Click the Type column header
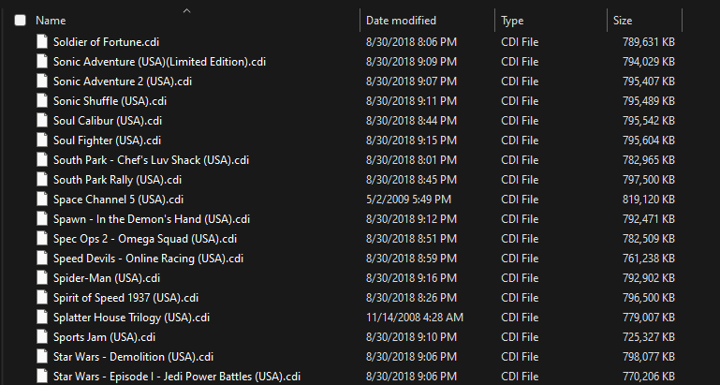720x385 pixels. point(512,21)
